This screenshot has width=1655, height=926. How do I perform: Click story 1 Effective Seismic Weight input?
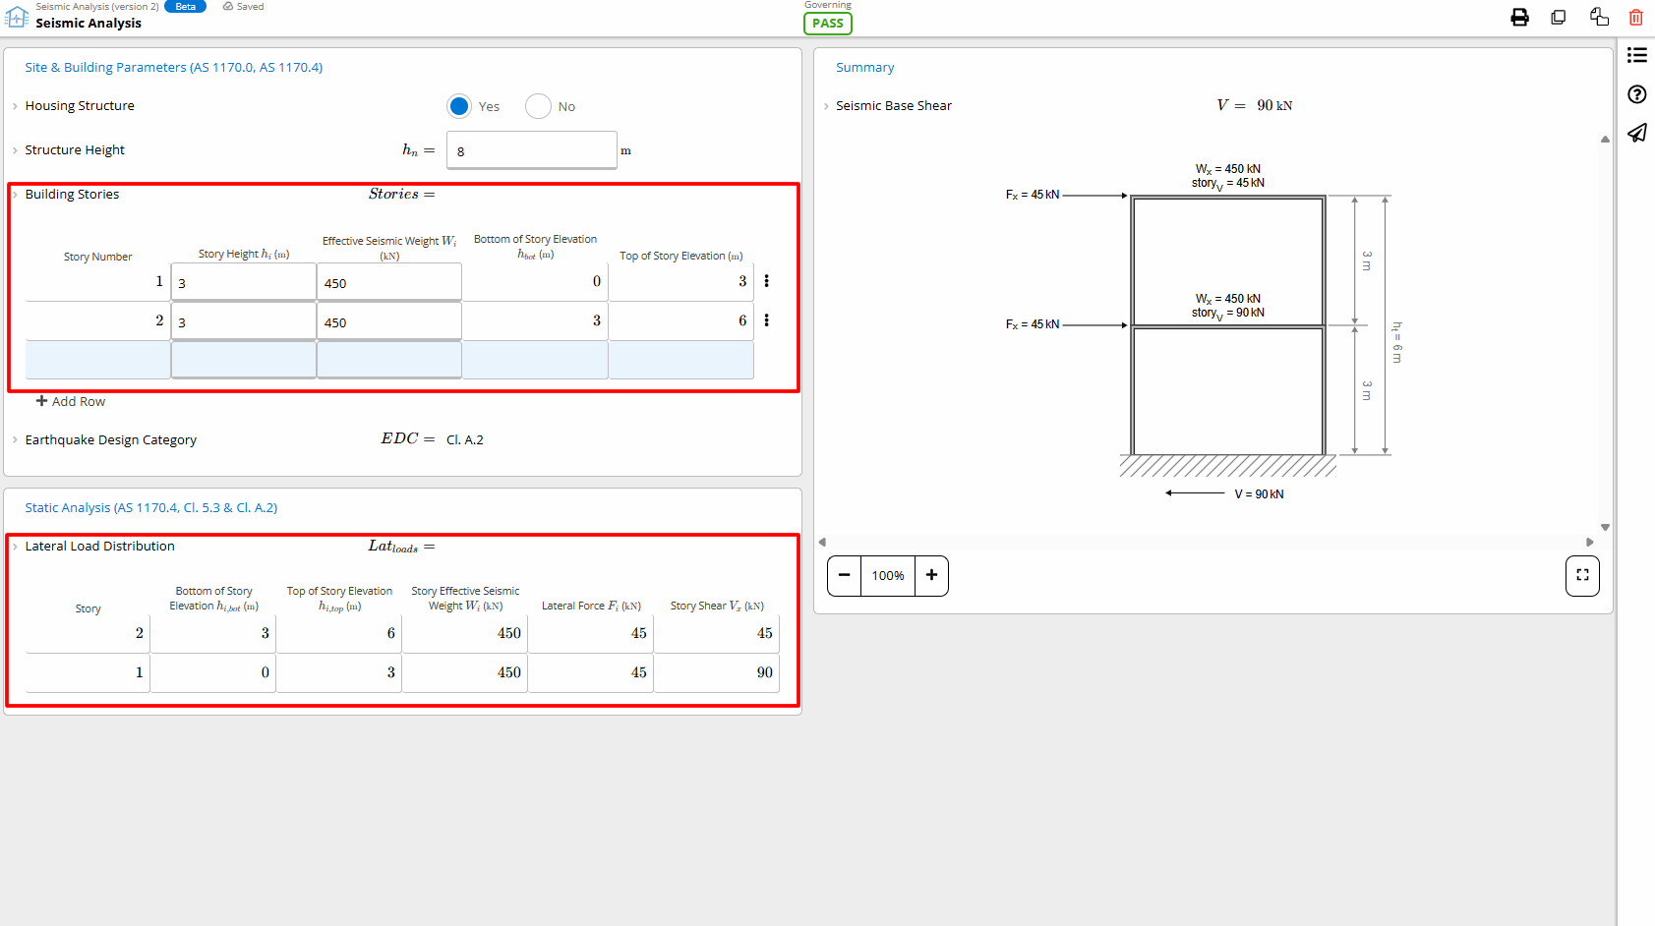pos(389,282)
